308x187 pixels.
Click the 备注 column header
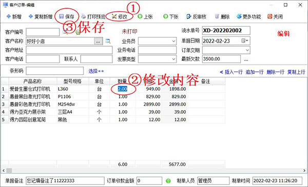[x=206, y=81]
